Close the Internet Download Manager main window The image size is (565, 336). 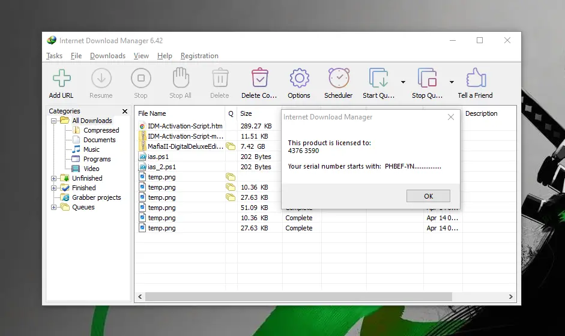tap(507, 40)
